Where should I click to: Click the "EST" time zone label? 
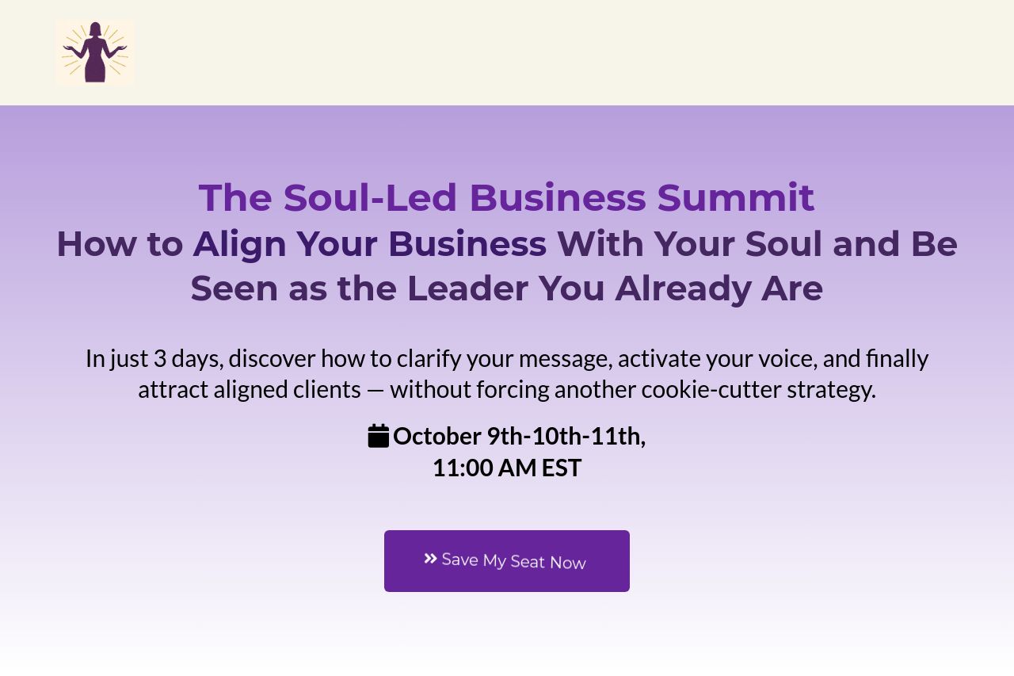pos(562,468)
